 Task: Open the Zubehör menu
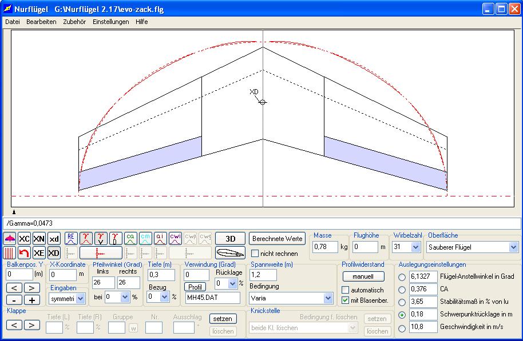(x=74, y=22)
